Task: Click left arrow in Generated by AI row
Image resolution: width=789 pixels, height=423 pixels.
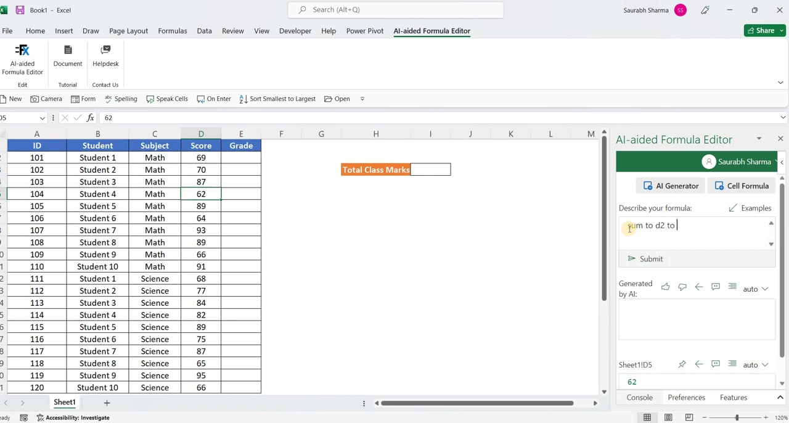Action: tap(698, 287)
